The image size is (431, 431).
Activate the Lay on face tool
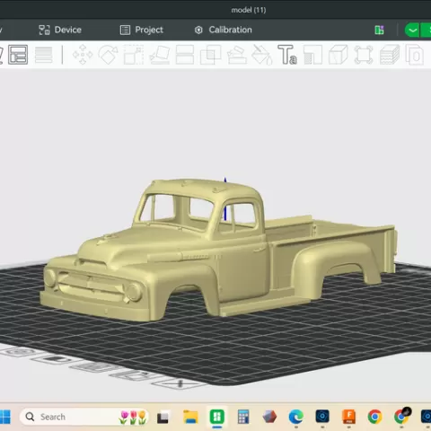(x=160, y=55)
